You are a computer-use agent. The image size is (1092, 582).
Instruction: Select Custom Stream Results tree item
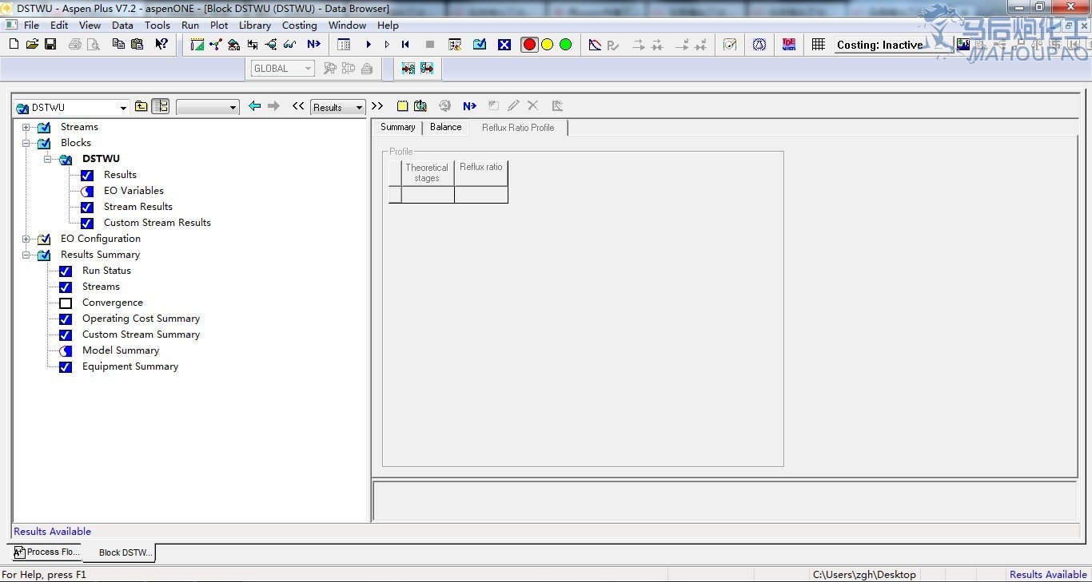pos(157,223)
